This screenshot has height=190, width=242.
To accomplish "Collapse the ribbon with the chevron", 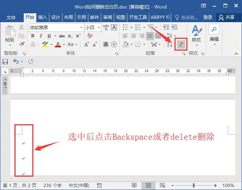I will [x=236, y=54].
